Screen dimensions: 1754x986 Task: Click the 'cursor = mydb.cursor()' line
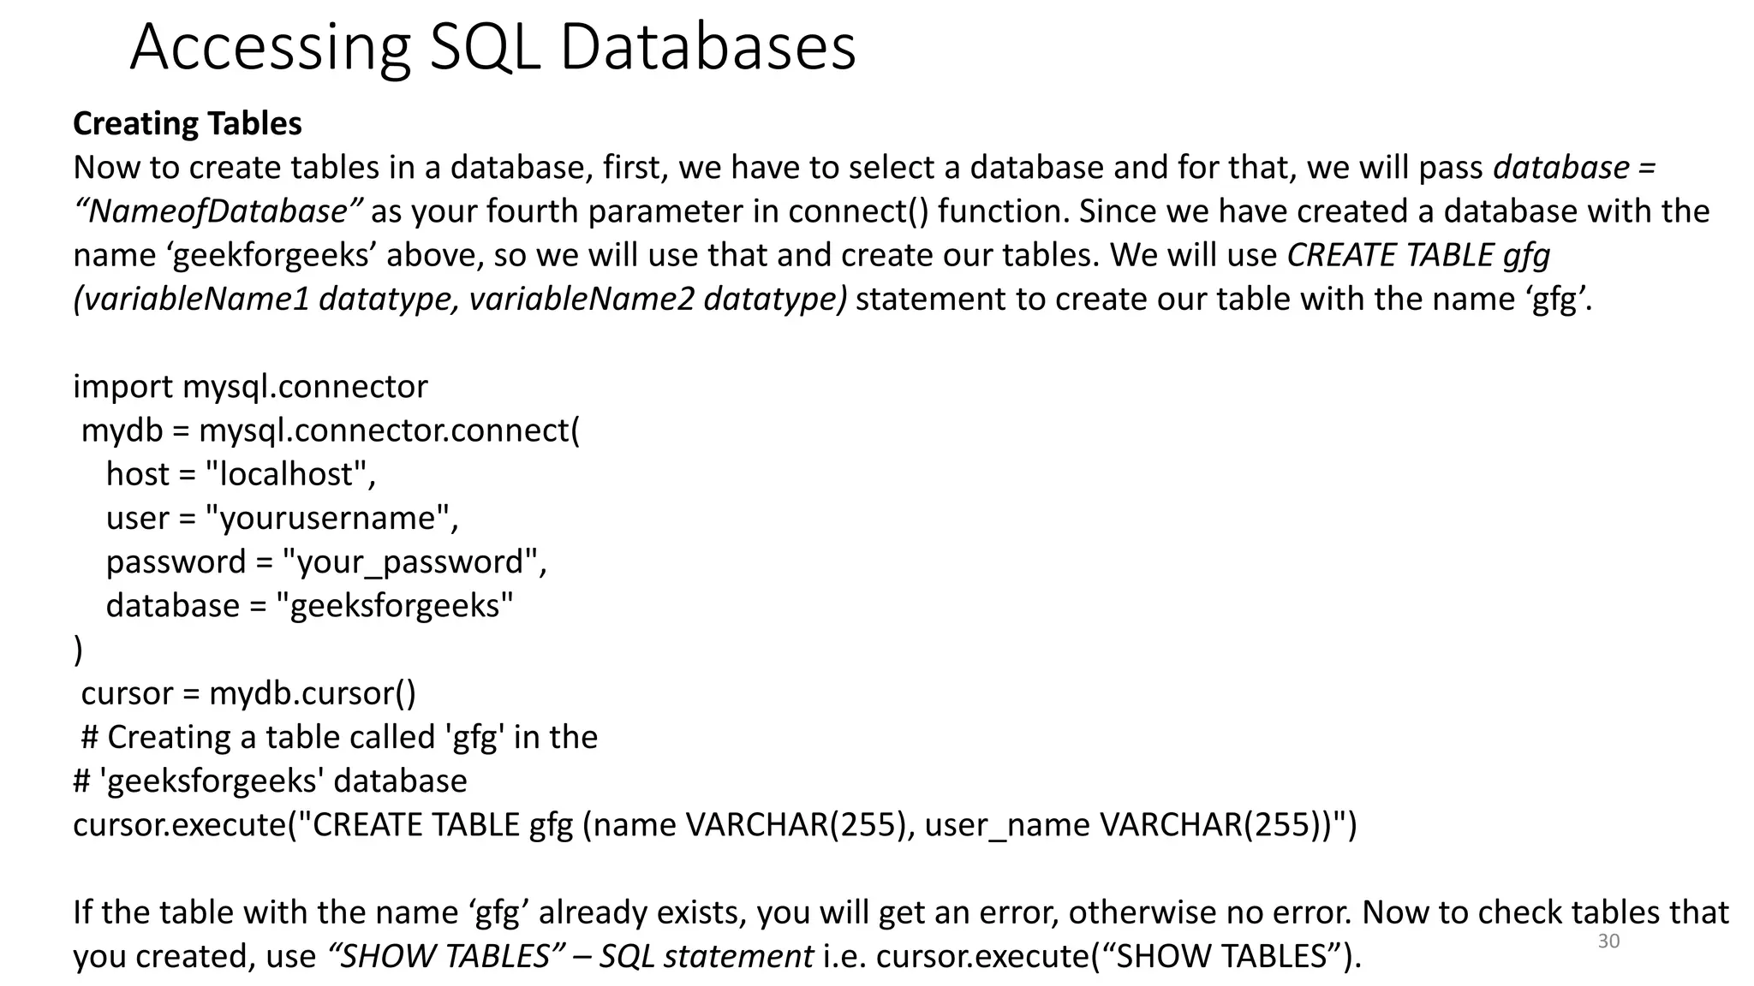248,693
